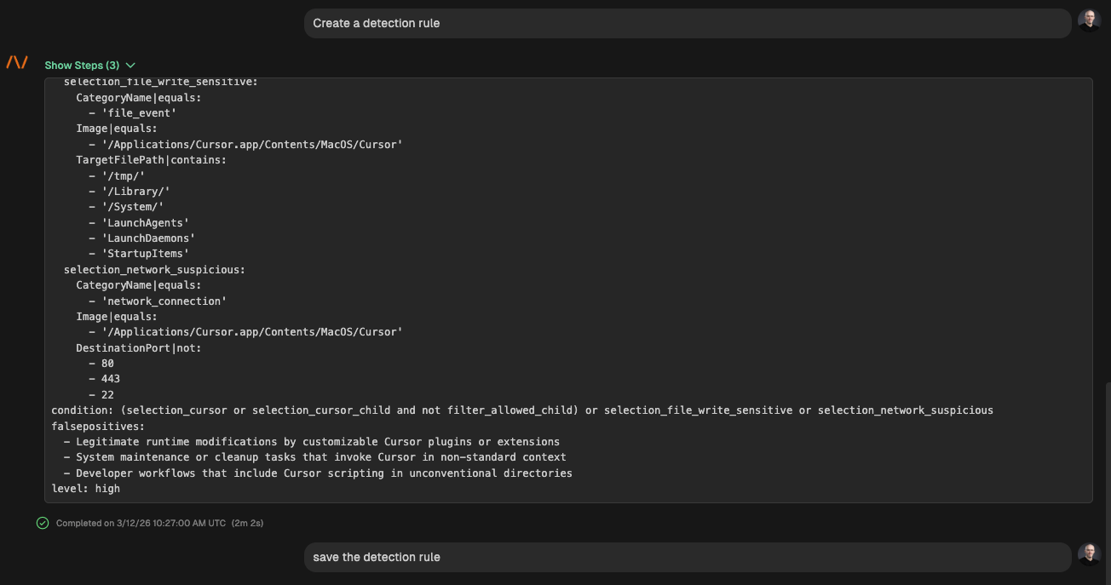Click the 'DestinationPort|not:' line
The width and height of the screenshot is (1111, 585).
(139, 348)
